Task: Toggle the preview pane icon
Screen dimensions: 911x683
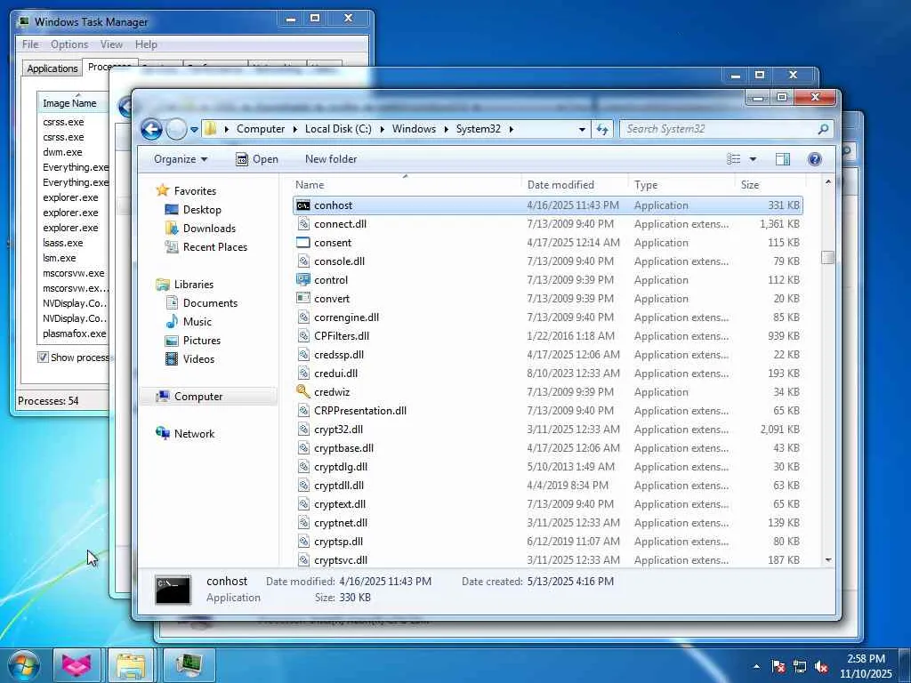Action: point(783,159)
